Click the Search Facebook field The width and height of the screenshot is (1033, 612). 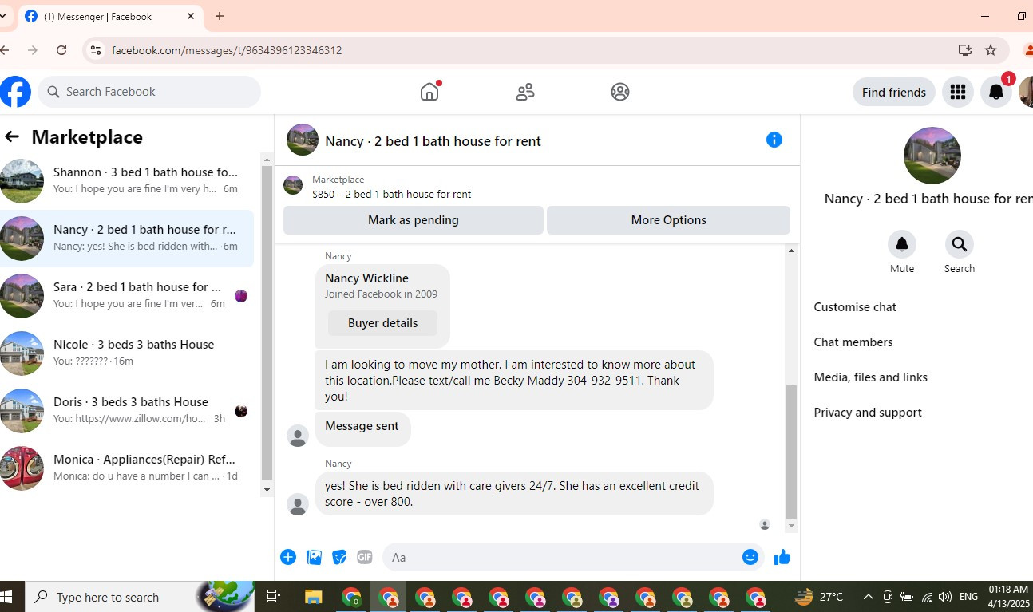pyautogui.click(x=149, y=92)
